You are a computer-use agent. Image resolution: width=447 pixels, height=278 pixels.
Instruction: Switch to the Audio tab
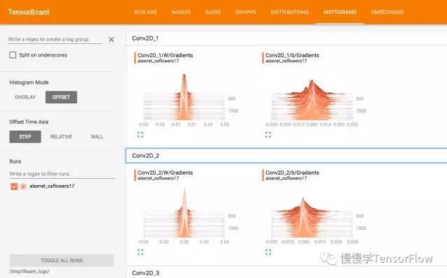tap(213, 12)
